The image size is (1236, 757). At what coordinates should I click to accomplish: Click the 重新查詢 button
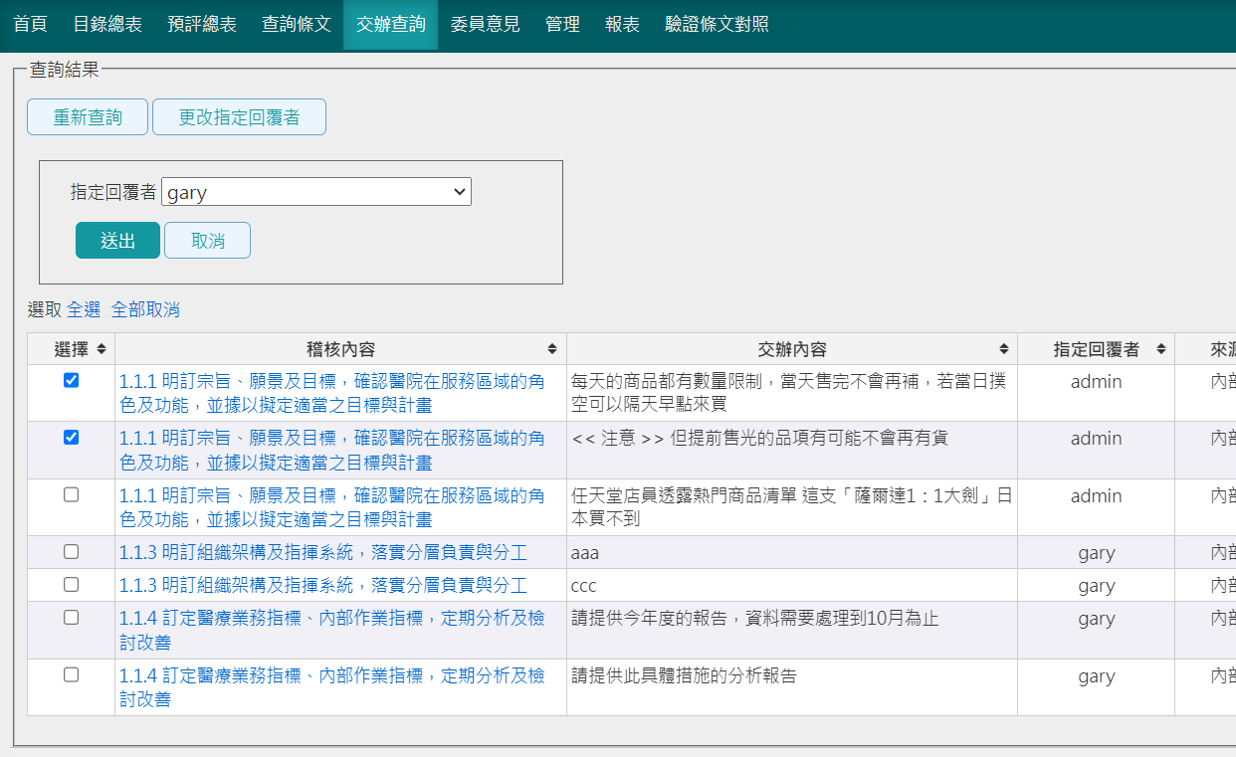click(88, 117)
